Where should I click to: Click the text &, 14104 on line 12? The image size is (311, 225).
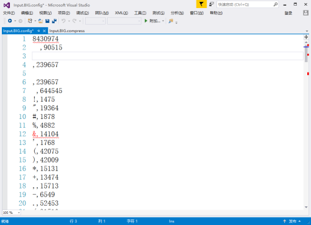click(45, 134)
